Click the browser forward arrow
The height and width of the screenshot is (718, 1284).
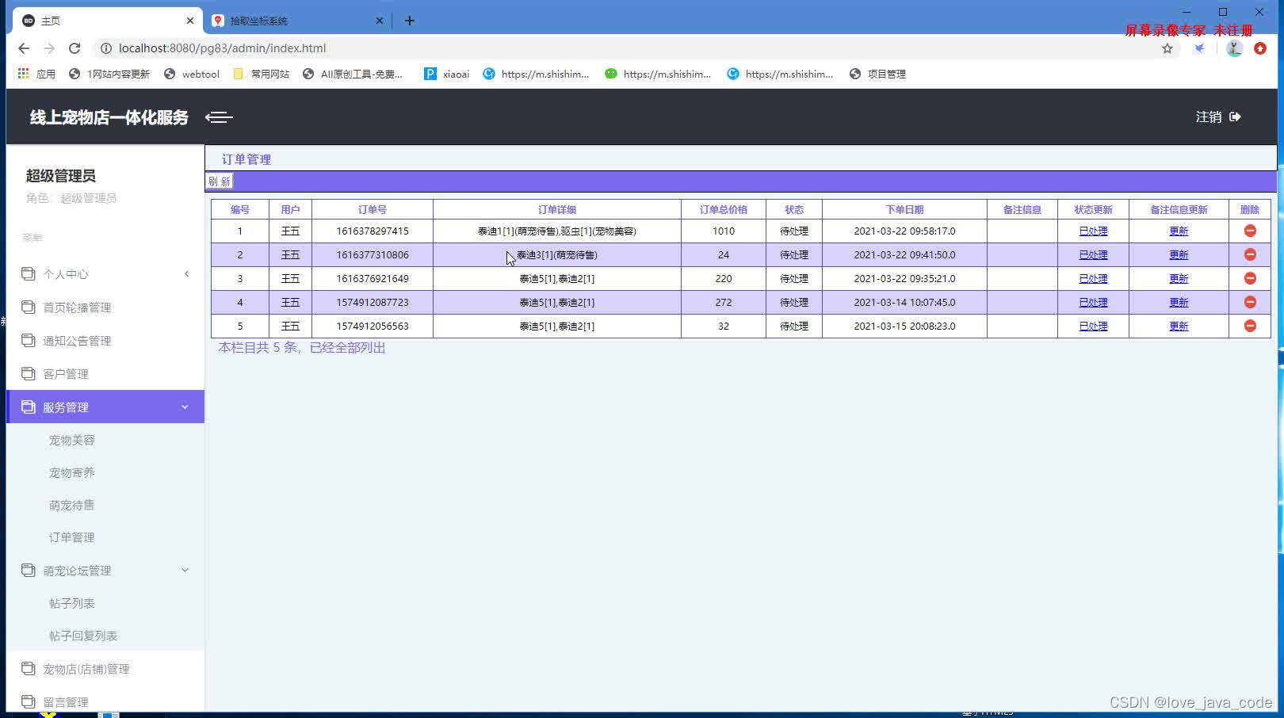click(x=49, y=48)
